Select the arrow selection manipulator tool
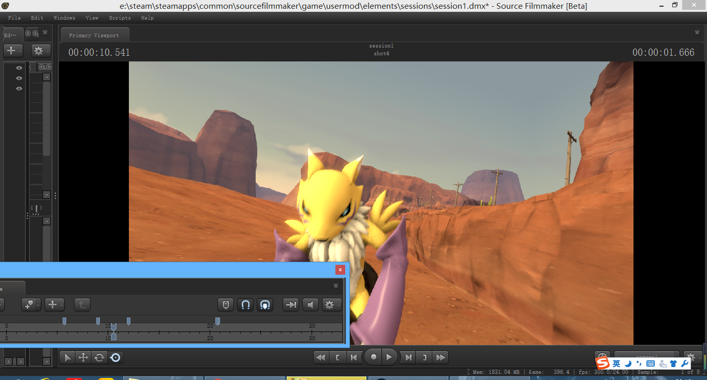The width and height of the screenshot is (707, 380). (x=67, y=357)
